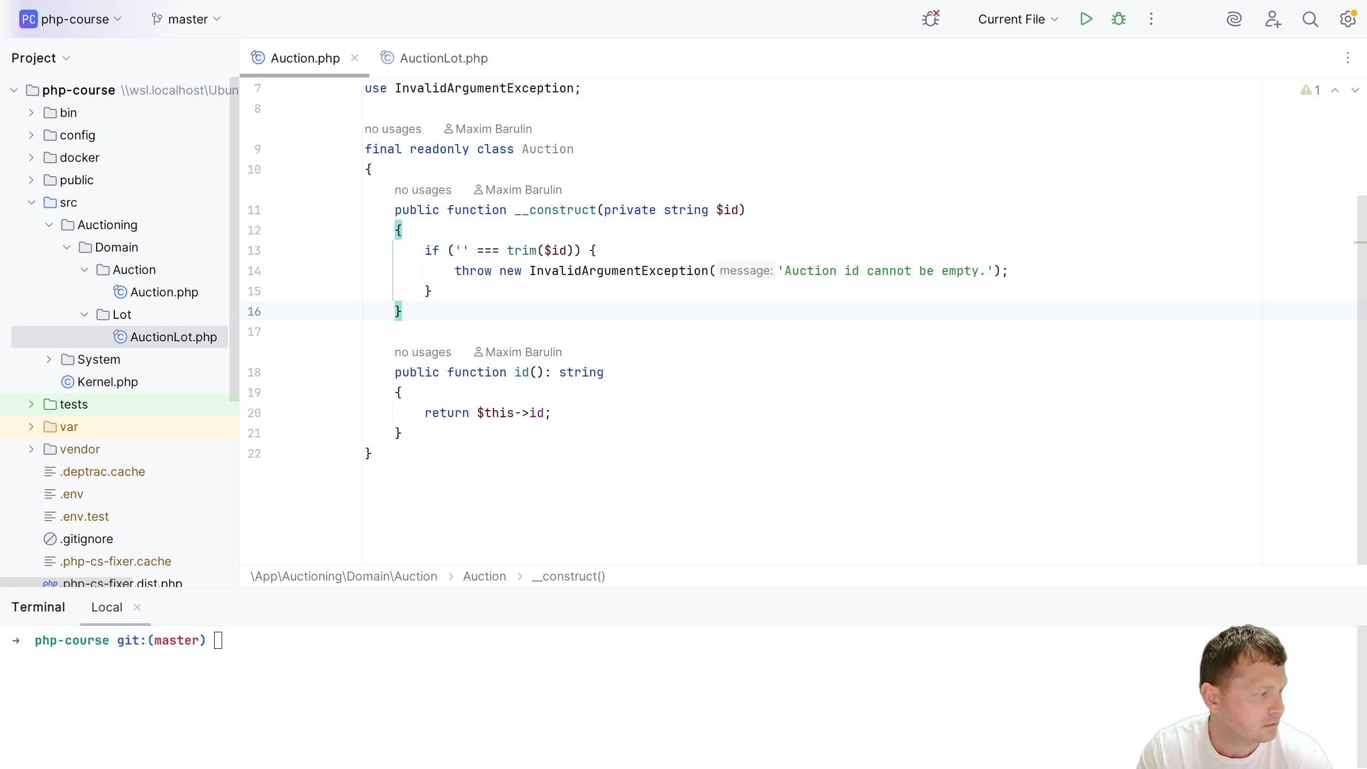Place cursor on line 16 closing brace

coord(398,311)
